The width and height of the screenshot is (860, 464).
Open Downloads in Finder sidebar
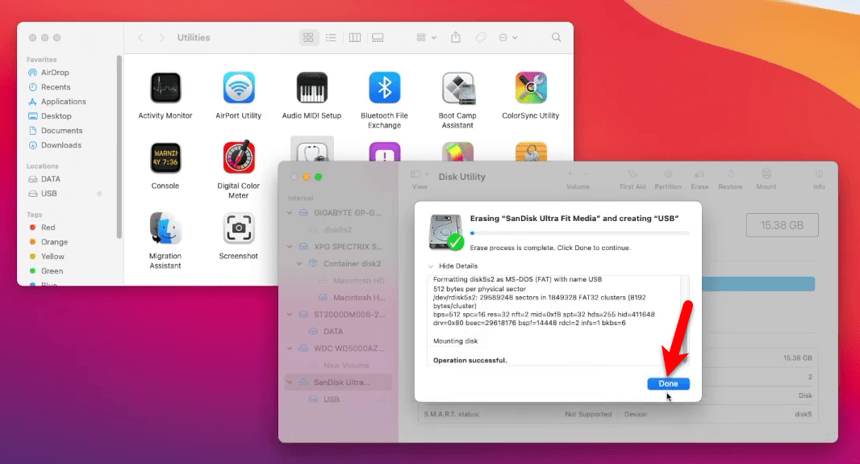pos(61,144)
